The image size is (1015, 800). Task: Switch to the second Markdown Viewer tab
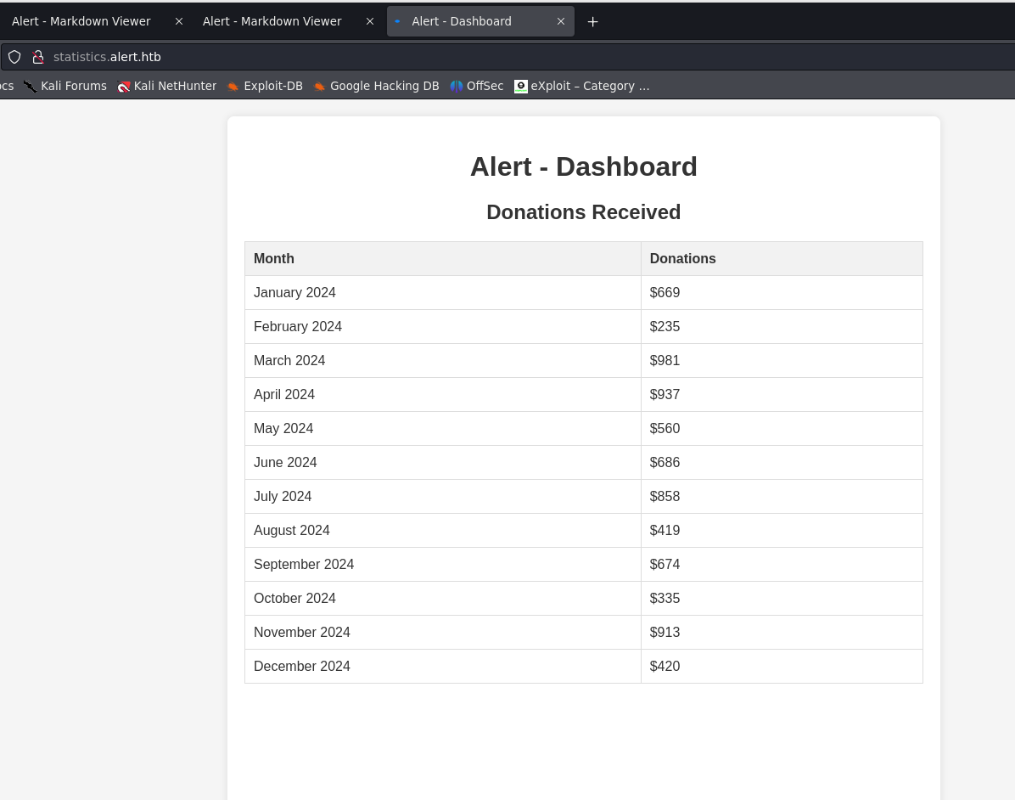(x=272, y=21)
